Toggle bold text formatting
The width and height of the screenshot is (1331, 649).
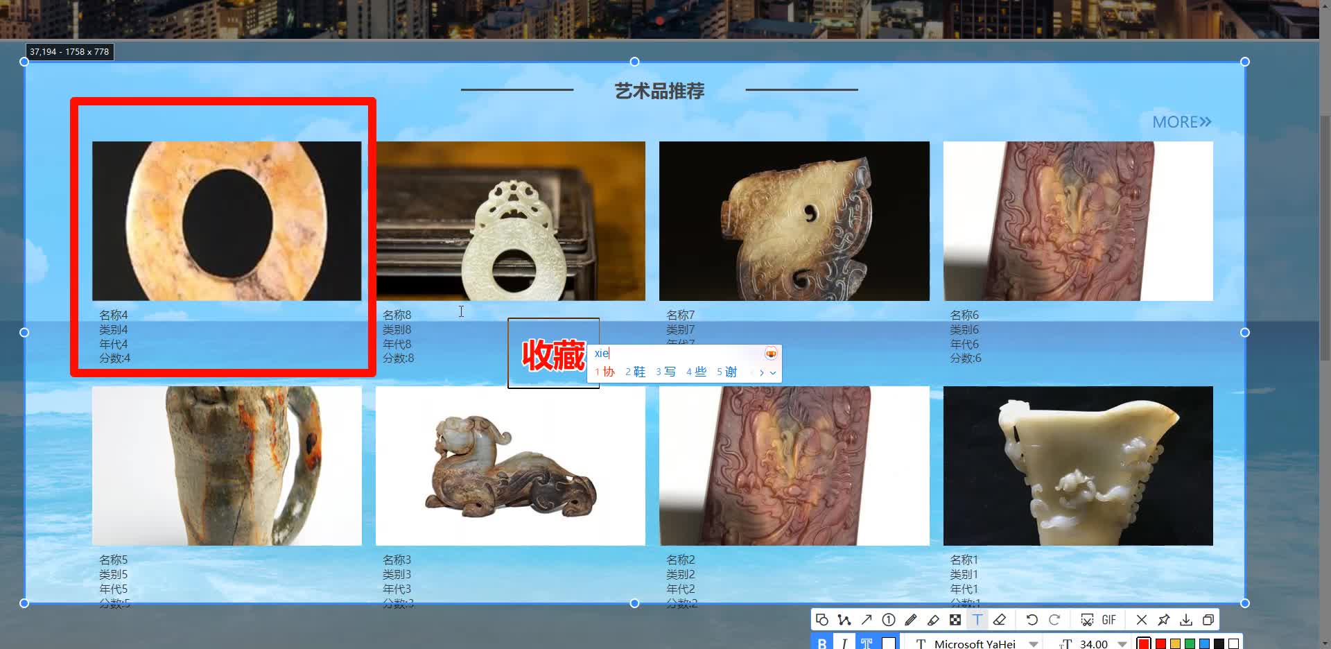click(822, 643)
